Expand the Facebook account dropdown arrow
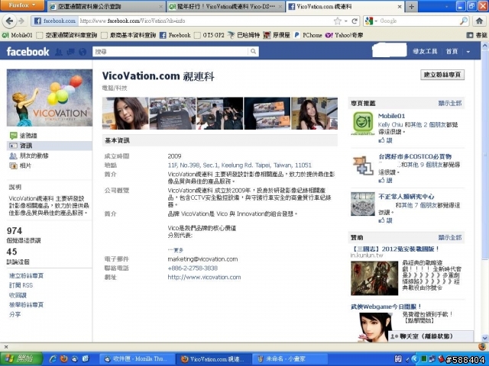489x366 pixels. [468, 52]
